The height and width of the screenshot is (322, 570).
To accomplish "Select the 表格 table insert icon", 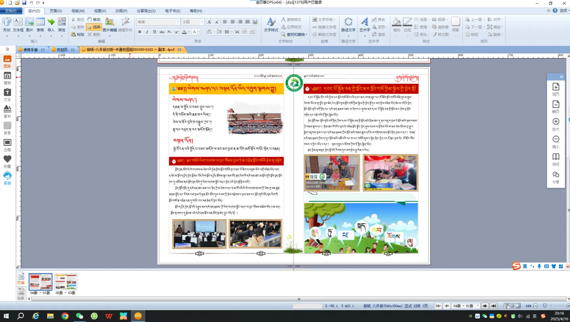I will click(x=40, y=24).
